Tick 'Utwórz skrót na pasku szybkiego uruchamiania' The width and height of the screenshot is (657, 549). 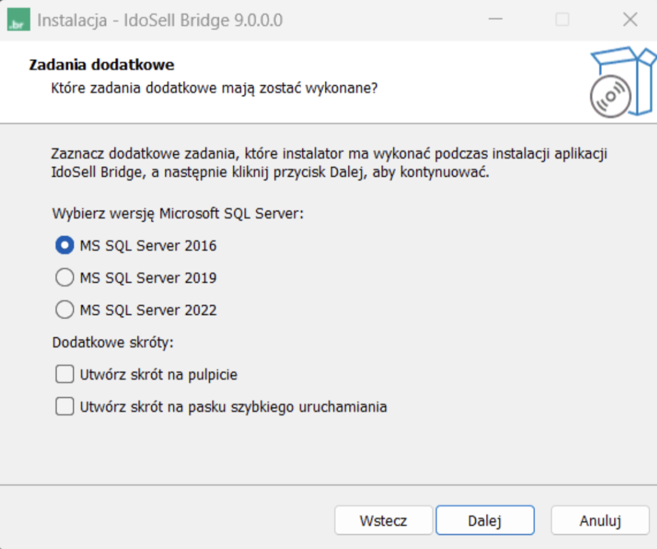pos(64,407)
